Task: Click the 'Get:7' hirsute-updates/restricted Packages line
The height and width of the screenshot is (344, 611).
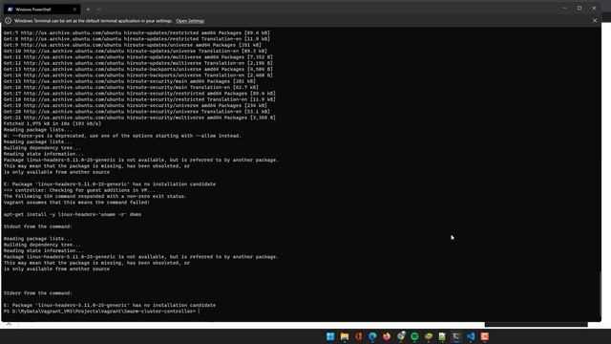Action: 137,32
